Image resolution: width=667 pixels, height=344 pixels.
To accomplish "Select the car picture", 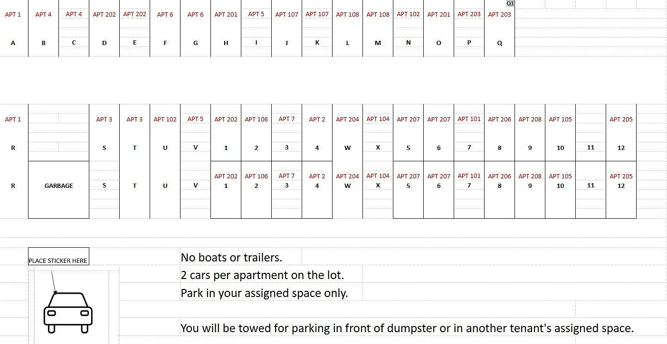I will [68, 312].
